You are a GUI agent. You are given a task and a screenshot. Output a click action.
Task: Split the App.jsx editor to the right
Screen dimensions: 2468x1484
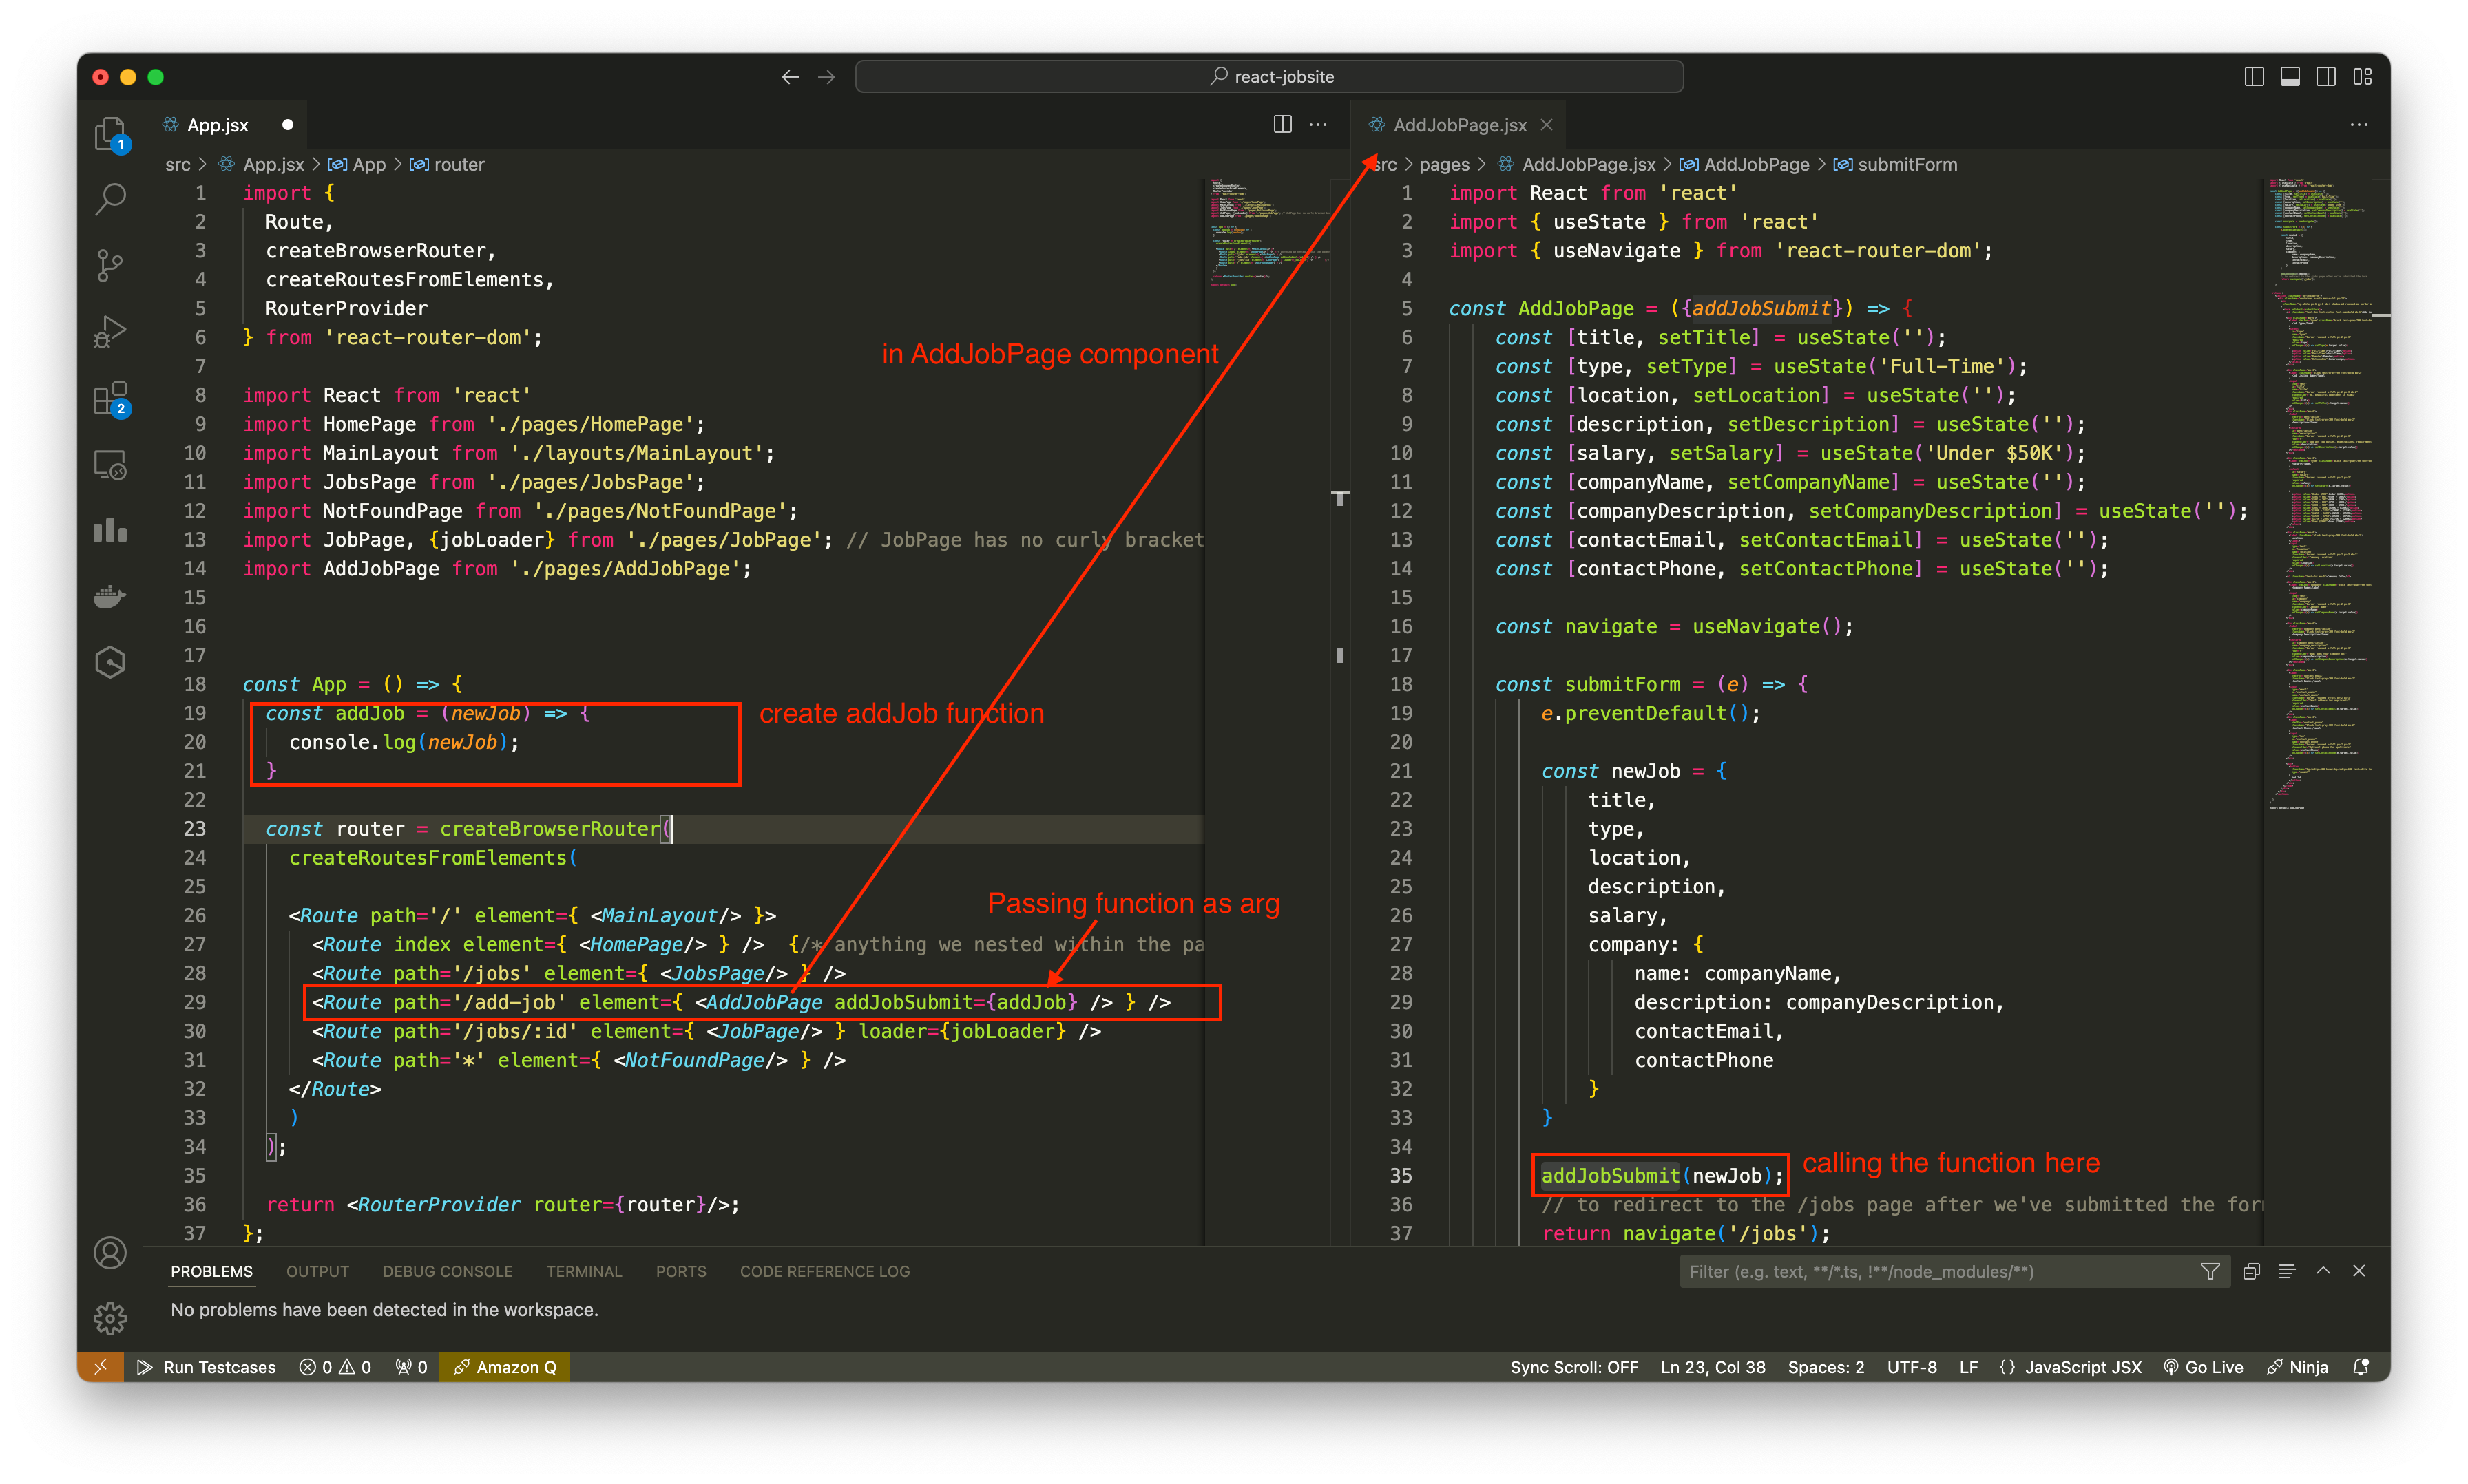click(x=1282, y=125)
